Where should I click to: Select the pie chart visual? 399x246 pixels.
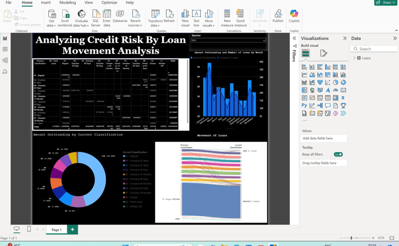336,82
